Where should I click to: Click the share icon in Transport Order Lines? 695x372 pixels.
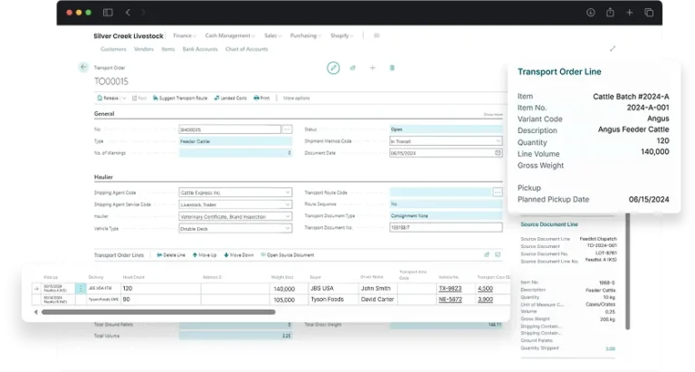coord(487,254)
